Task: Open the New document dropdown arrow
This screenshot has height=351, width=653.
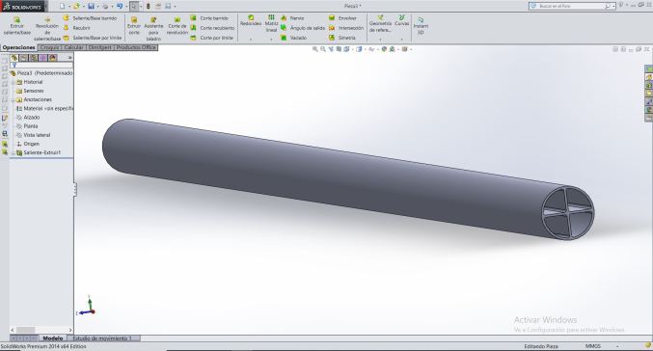Action: point(69,7)
